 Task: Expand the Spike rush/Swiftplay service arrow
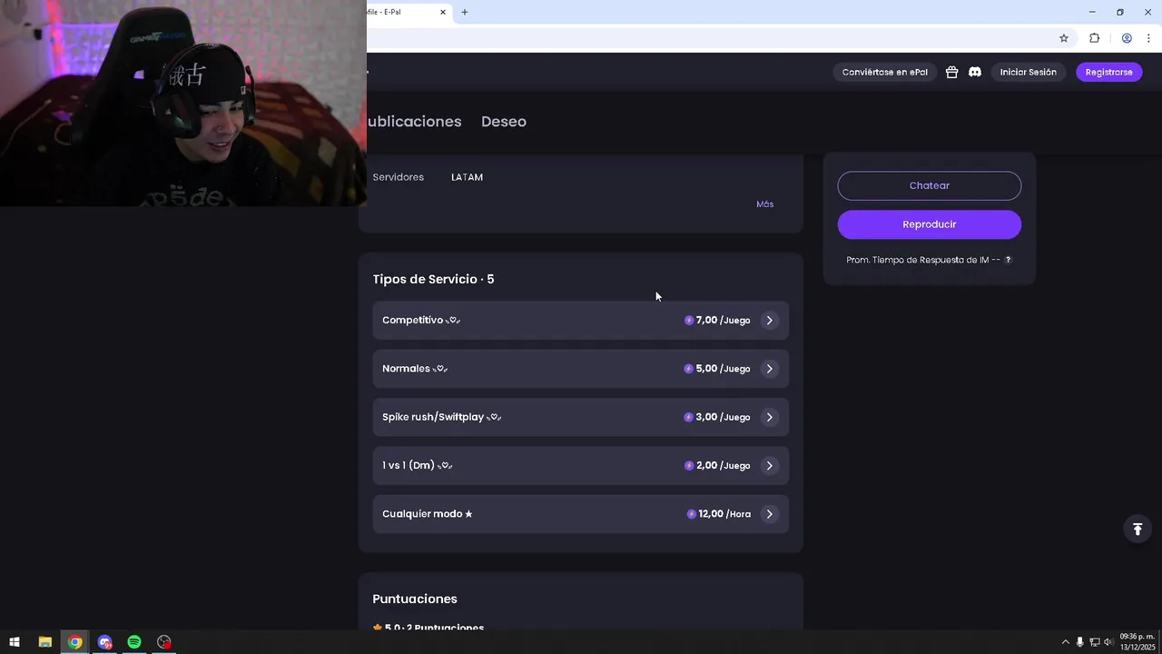coord(769,417)
